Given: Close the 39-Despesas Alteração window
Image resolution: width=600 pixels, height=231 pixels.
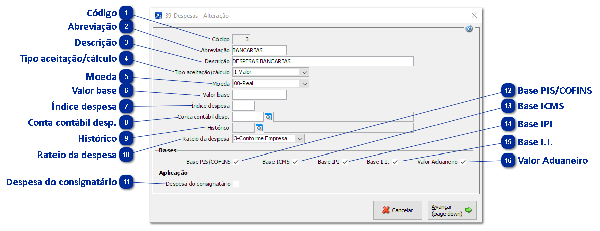Looking at the screenshot, I should click(x=474, y=16).
